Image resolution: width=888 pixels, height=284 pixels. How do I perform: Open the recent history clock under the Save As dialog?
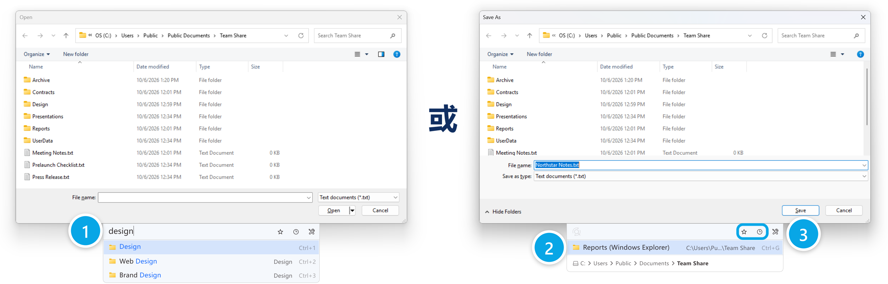click(x=759, y=232)
